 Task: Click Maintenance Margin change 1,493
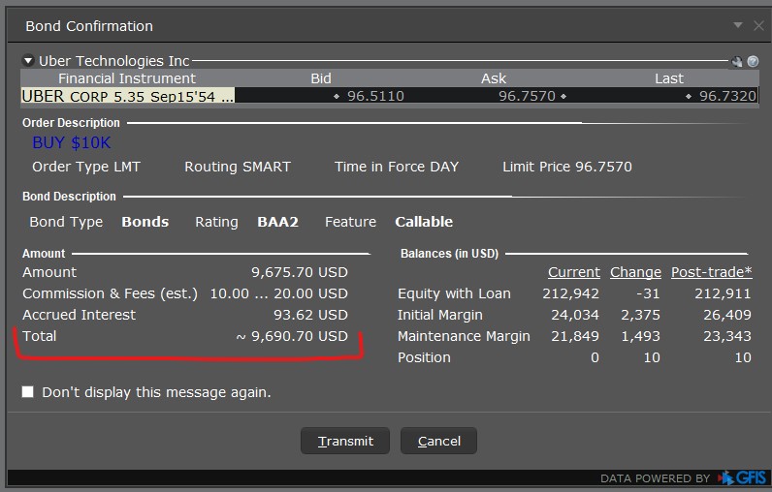[x=640, y=336]
